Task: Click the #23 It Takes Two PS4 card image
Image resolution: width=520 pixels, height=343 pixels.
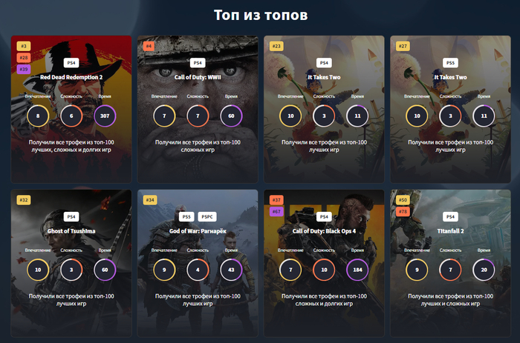Action: (324, 109)
